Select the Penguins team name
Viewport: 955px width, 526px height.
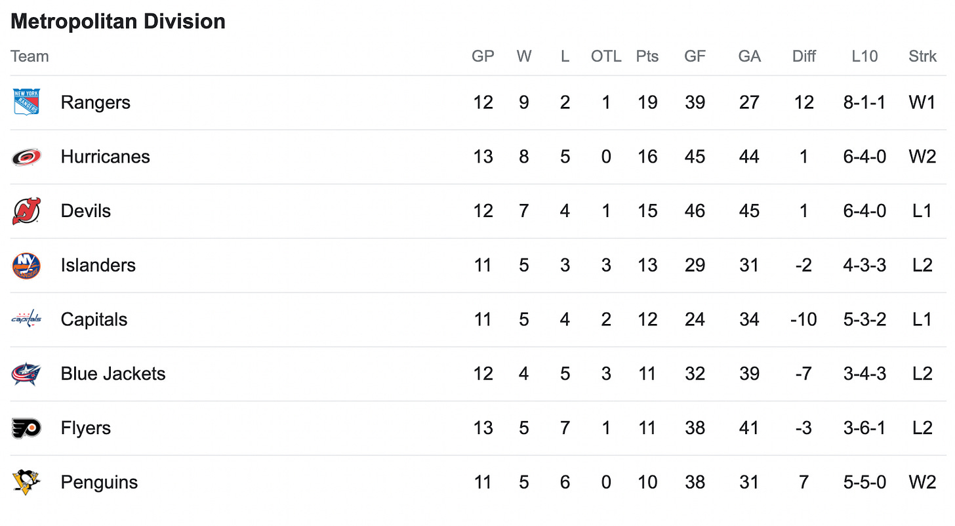click(99, 482)
